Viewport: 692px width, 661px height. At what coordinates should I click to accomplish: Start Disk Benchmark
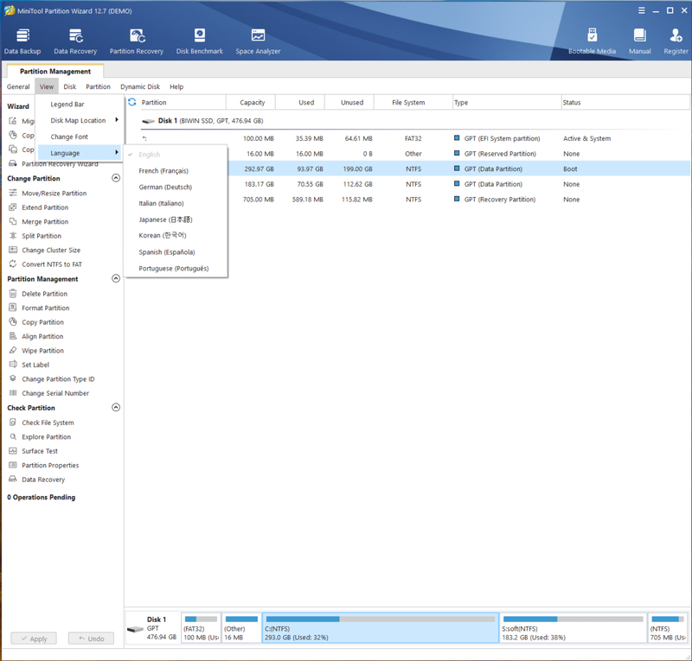tap(200, 41)
